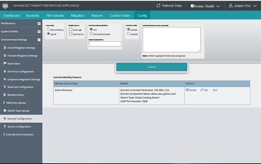Expand the Notifications section
Image resolution: width=261 pixels, height=164 pixels.
coord(39,23)
